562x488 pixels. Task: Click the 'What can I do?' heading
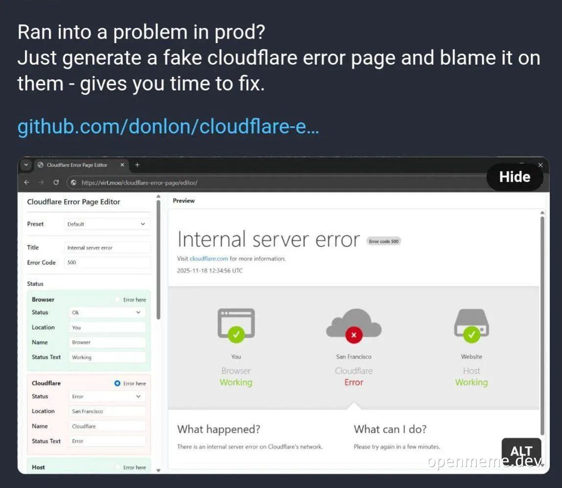[390, 429]
